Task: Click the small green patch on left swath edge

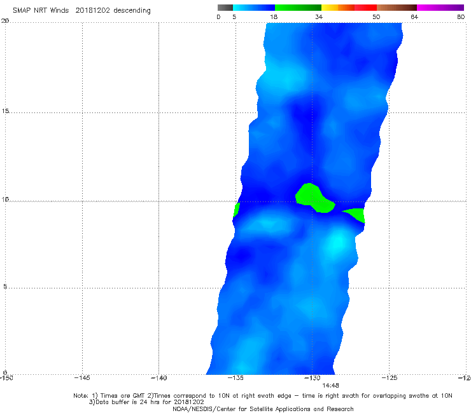Action: point(236,210)
